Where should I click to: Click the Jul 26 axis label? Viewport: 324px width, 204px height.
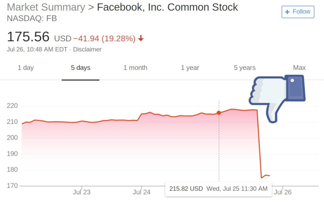point(283,192)
